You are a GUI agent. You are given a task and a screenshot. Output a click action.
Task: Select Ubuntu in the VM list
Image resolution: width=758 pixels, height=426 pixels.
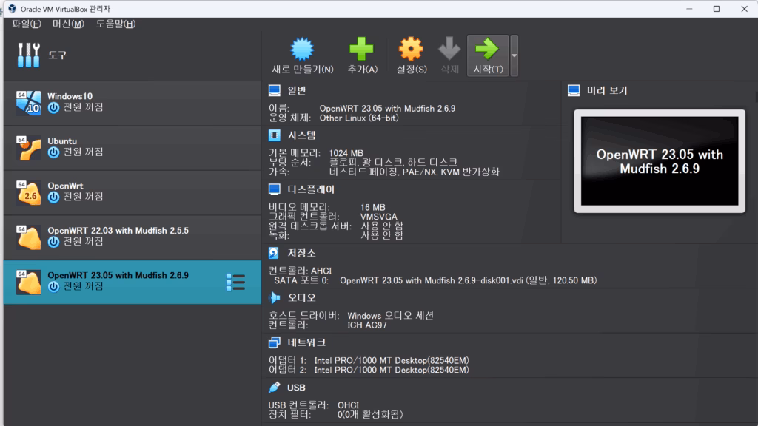point(133,147)
